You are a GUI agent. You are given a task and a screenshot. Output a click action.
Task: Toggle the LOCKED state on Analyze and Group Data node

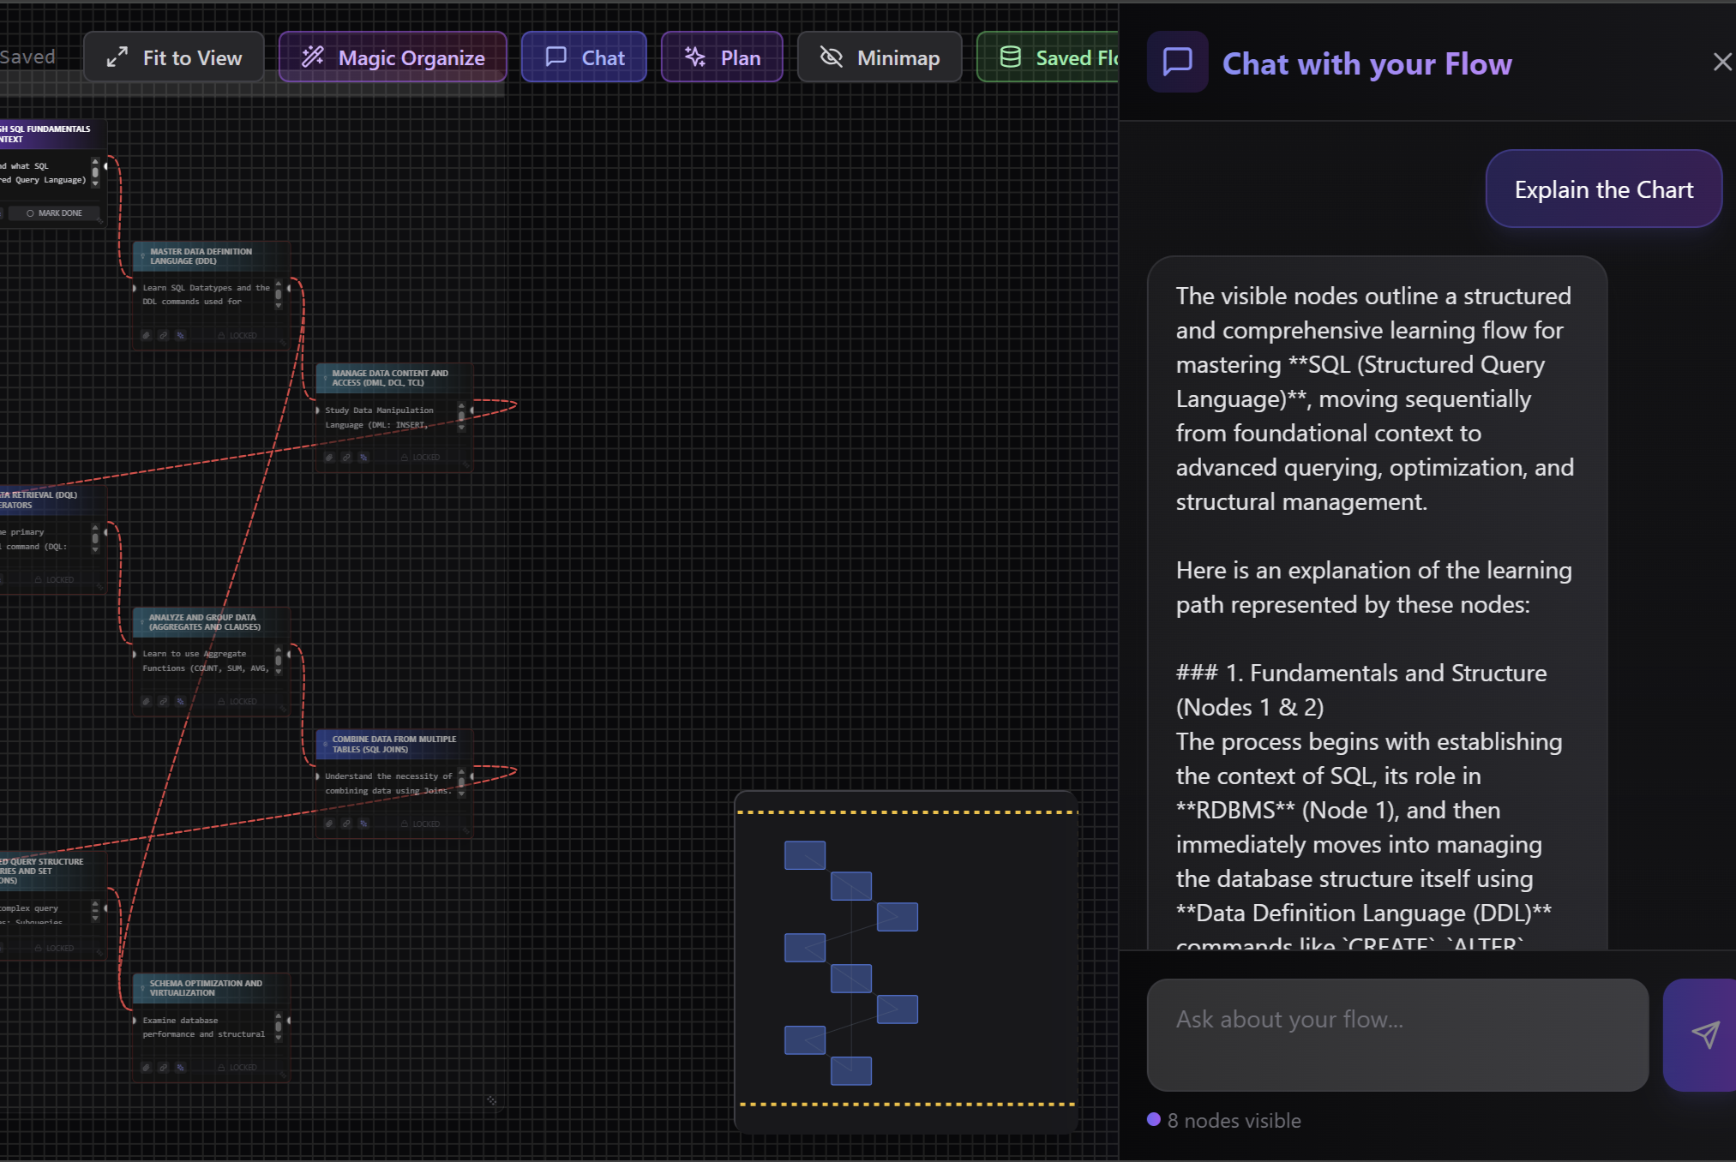click(238, 701)
